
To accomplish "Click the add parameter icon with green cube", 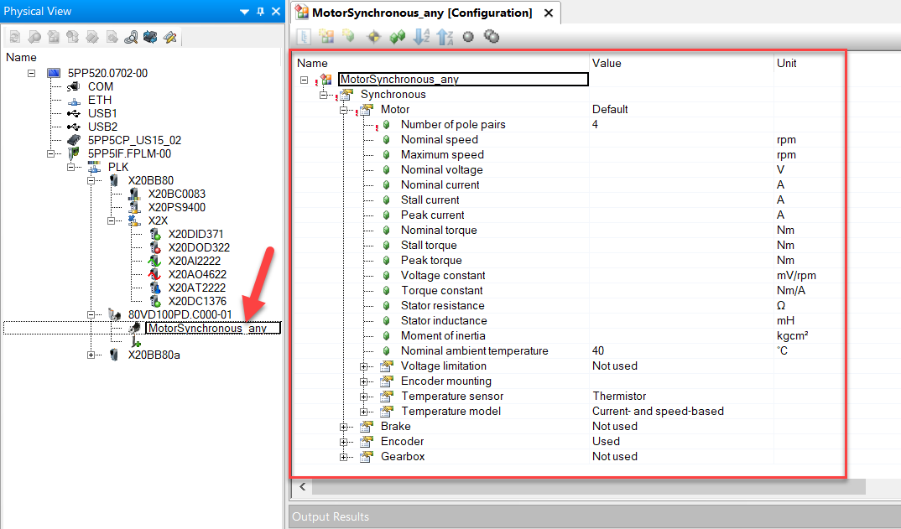I will click(349, 36).
